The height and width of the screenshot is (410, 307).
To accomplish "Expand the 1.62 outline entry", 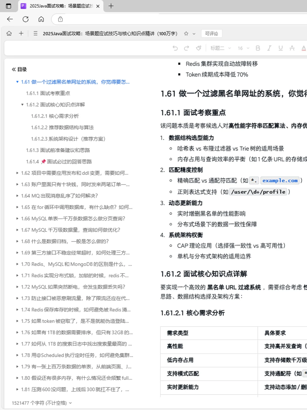I will (17, 173).
